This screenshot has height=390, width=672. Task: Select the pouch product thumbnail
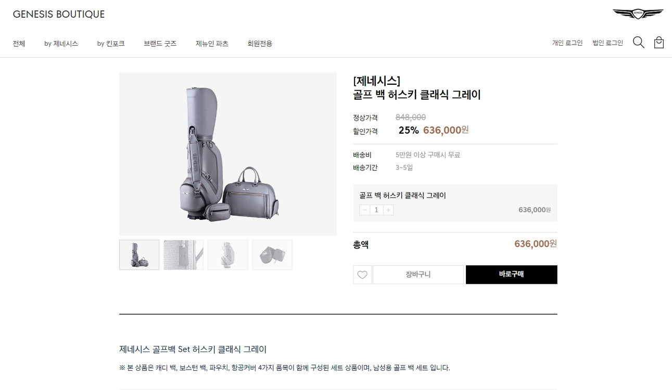pos(272,255)
